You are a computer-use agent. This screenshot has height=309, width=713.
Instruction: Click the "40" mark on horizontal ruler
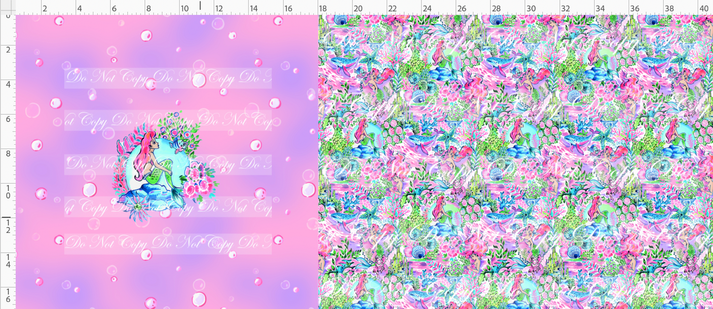[x=704, y=9]
